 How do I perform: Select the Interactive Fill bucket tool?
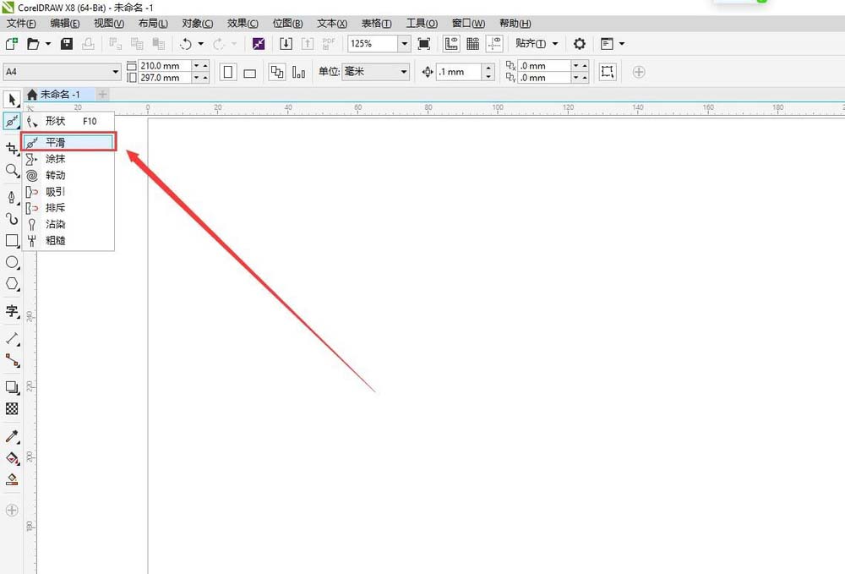[x=12, y=458]
